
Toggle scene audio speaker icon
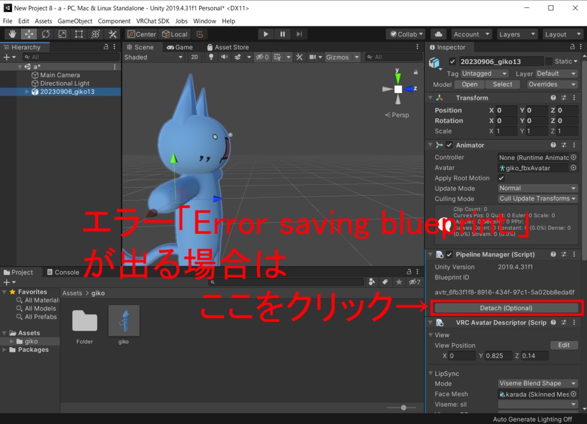[x=224, y=57]
